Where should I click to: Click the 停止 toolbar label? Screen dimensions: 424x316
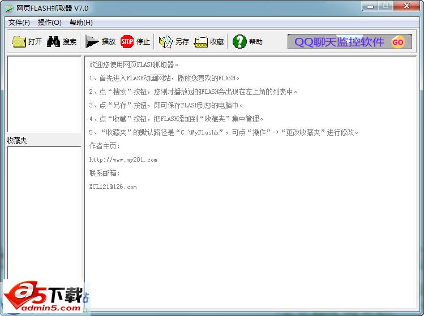point(143,42)
